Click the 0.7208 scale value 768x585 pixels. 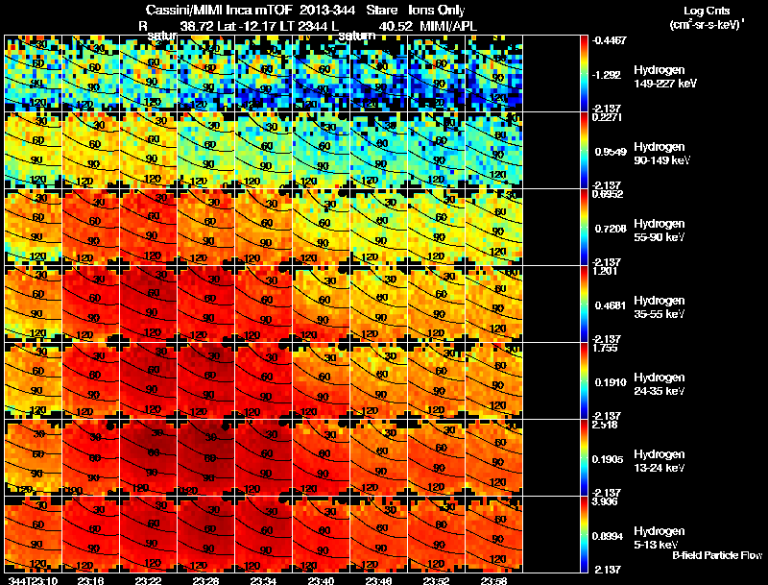coord(611,229)
